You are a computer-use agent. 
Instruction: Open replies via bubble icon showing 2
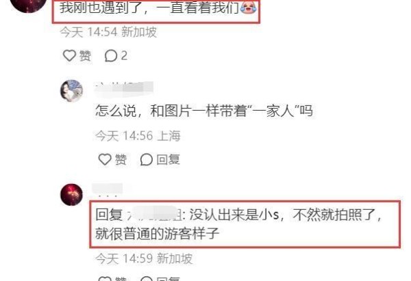(x=111, y=56)
